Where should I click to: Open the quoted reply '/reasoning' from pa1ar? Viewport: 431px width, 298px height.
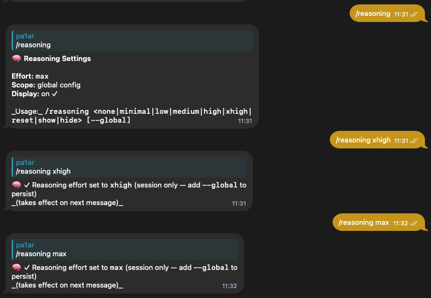[132, 41]
